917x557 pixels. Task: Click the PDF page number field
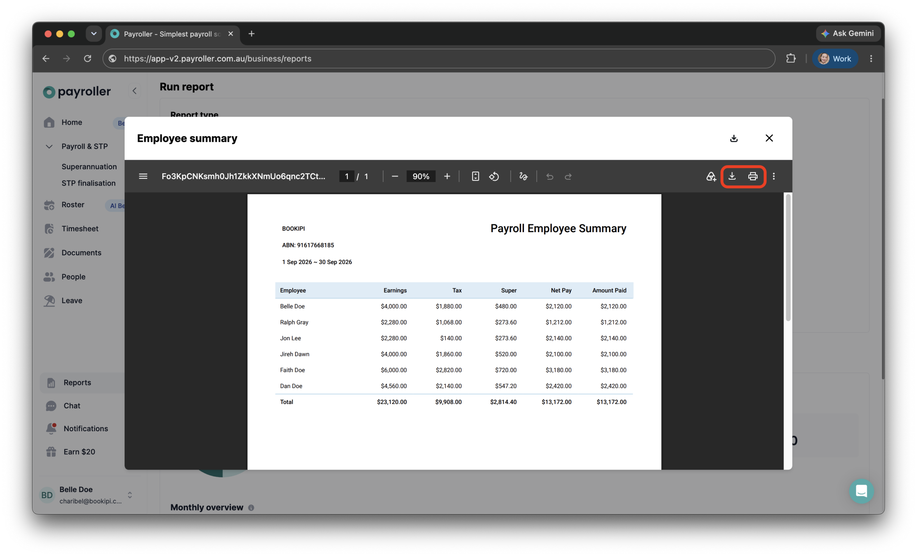point(346,176)
